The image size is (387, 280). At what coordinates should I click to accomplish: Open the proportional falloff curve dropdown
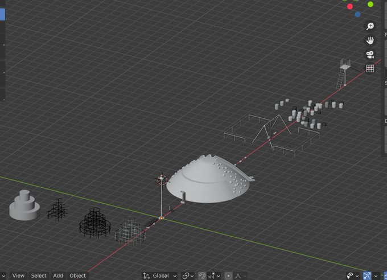[x=240, y=276]
